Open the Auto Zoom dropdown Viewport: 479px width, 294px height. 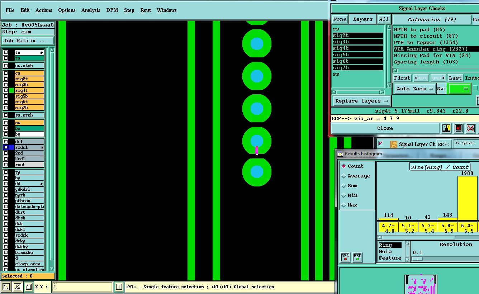(415, 89)
